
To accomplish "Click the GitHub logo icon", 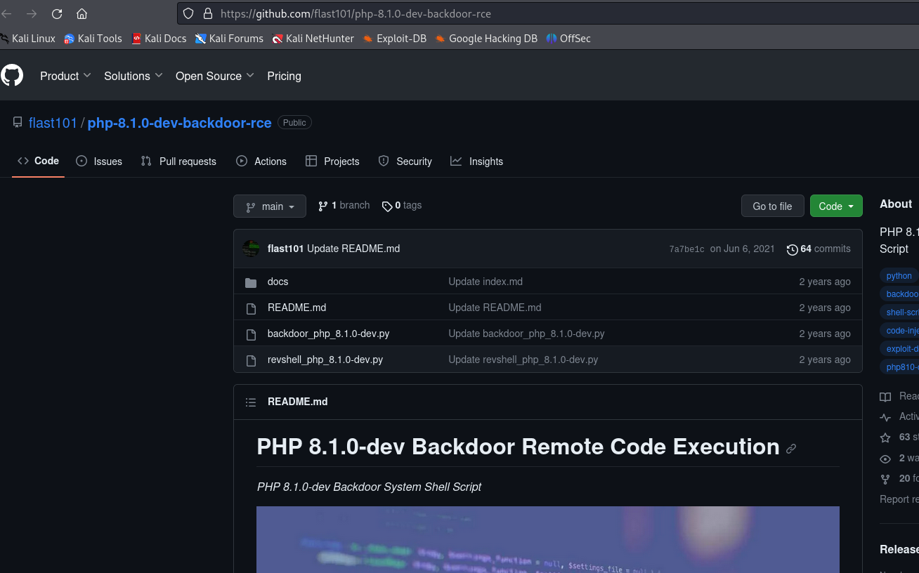I will tap(12, 75).
